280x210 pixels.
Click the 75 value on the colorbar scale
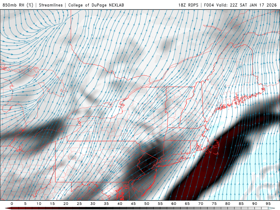coord(214,204)
